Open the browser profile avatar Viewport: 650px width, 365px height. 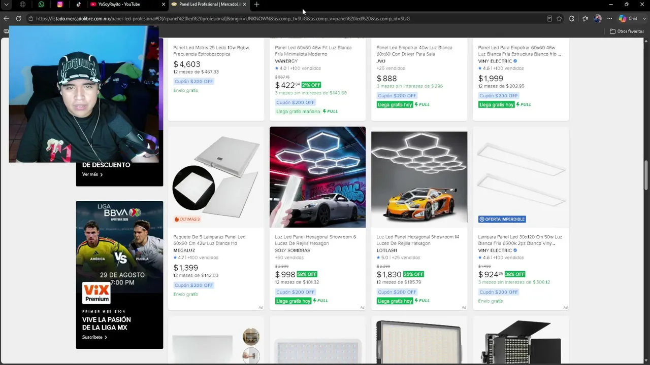[x=598, y=19]
